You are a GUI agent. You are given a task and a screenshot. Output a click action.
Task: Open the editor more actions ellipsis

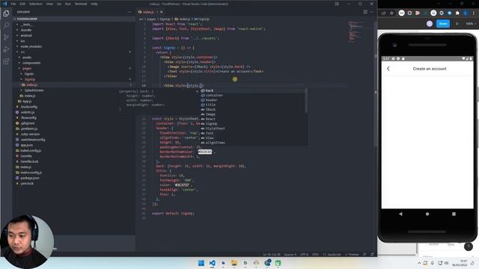tap(372, 12)
